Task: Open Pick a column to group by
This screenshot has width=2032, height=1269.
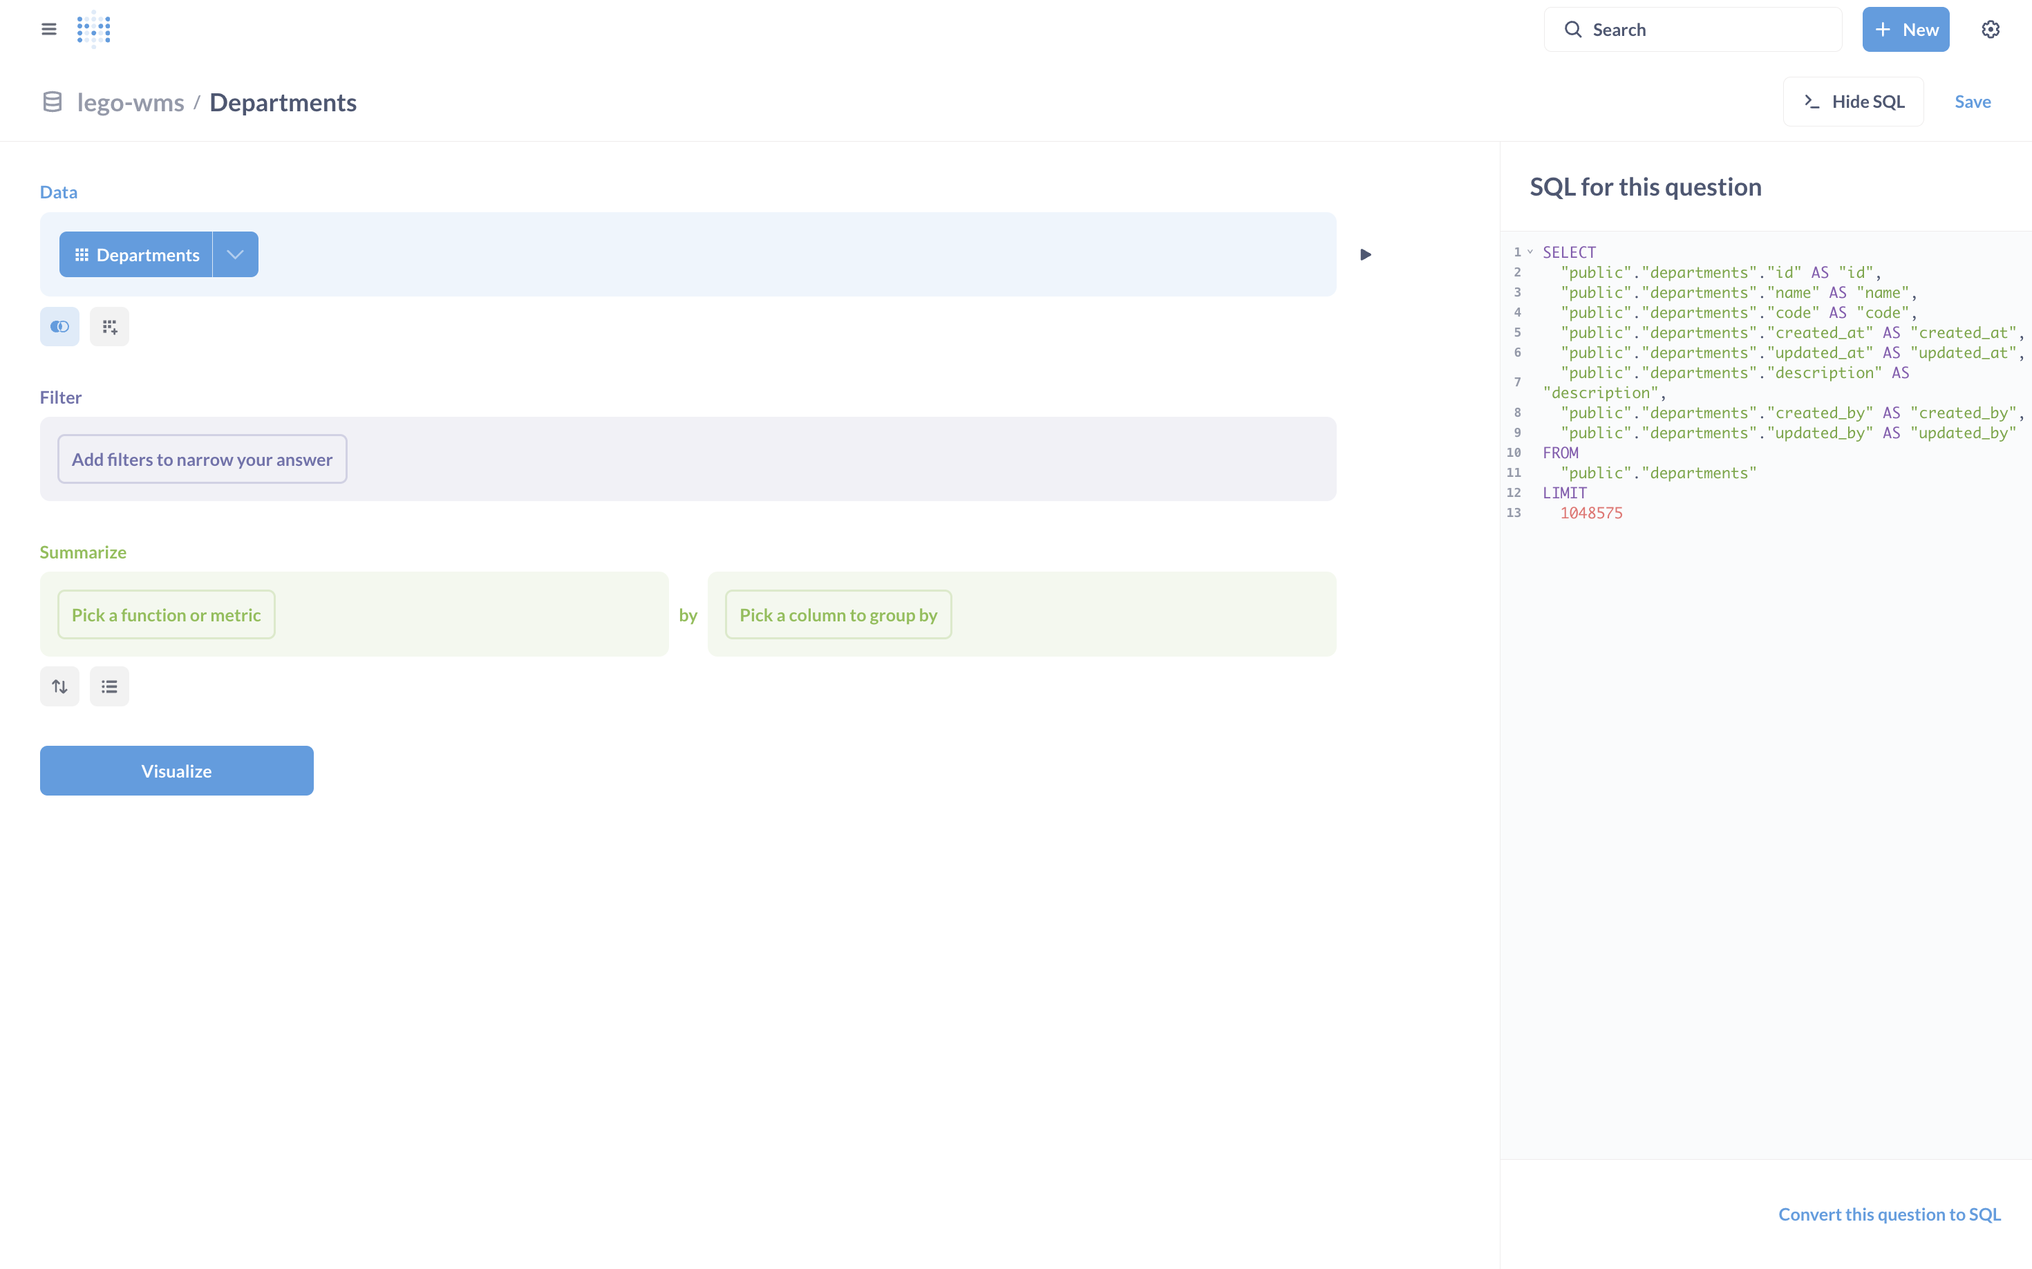Action: click(838, 614)
